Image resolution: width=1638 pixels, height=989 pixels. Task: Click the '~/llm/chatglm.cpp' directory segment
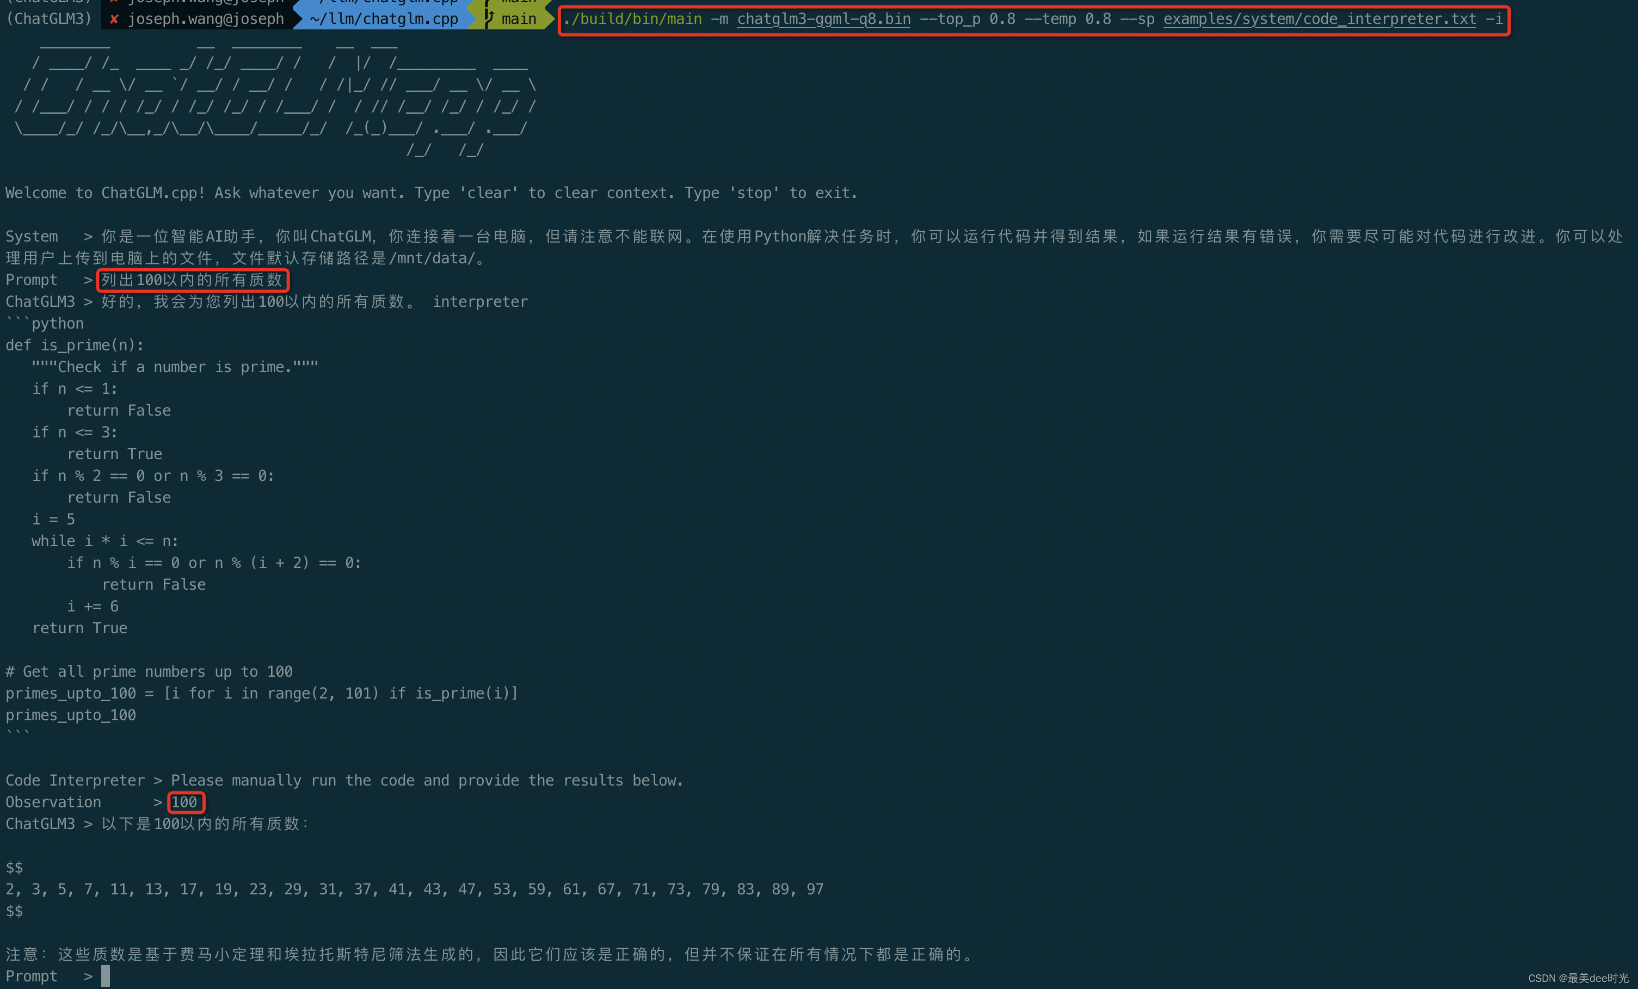click(x=384, y=18)
